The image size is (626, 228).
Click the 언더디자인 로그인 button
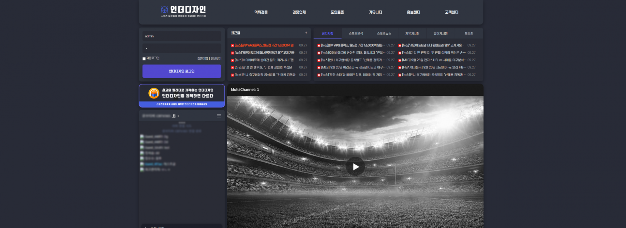(x=182, y=71)
